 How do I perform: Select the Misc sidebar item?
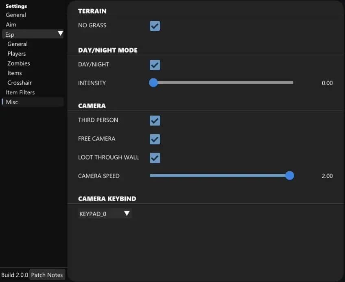[12, 102]
